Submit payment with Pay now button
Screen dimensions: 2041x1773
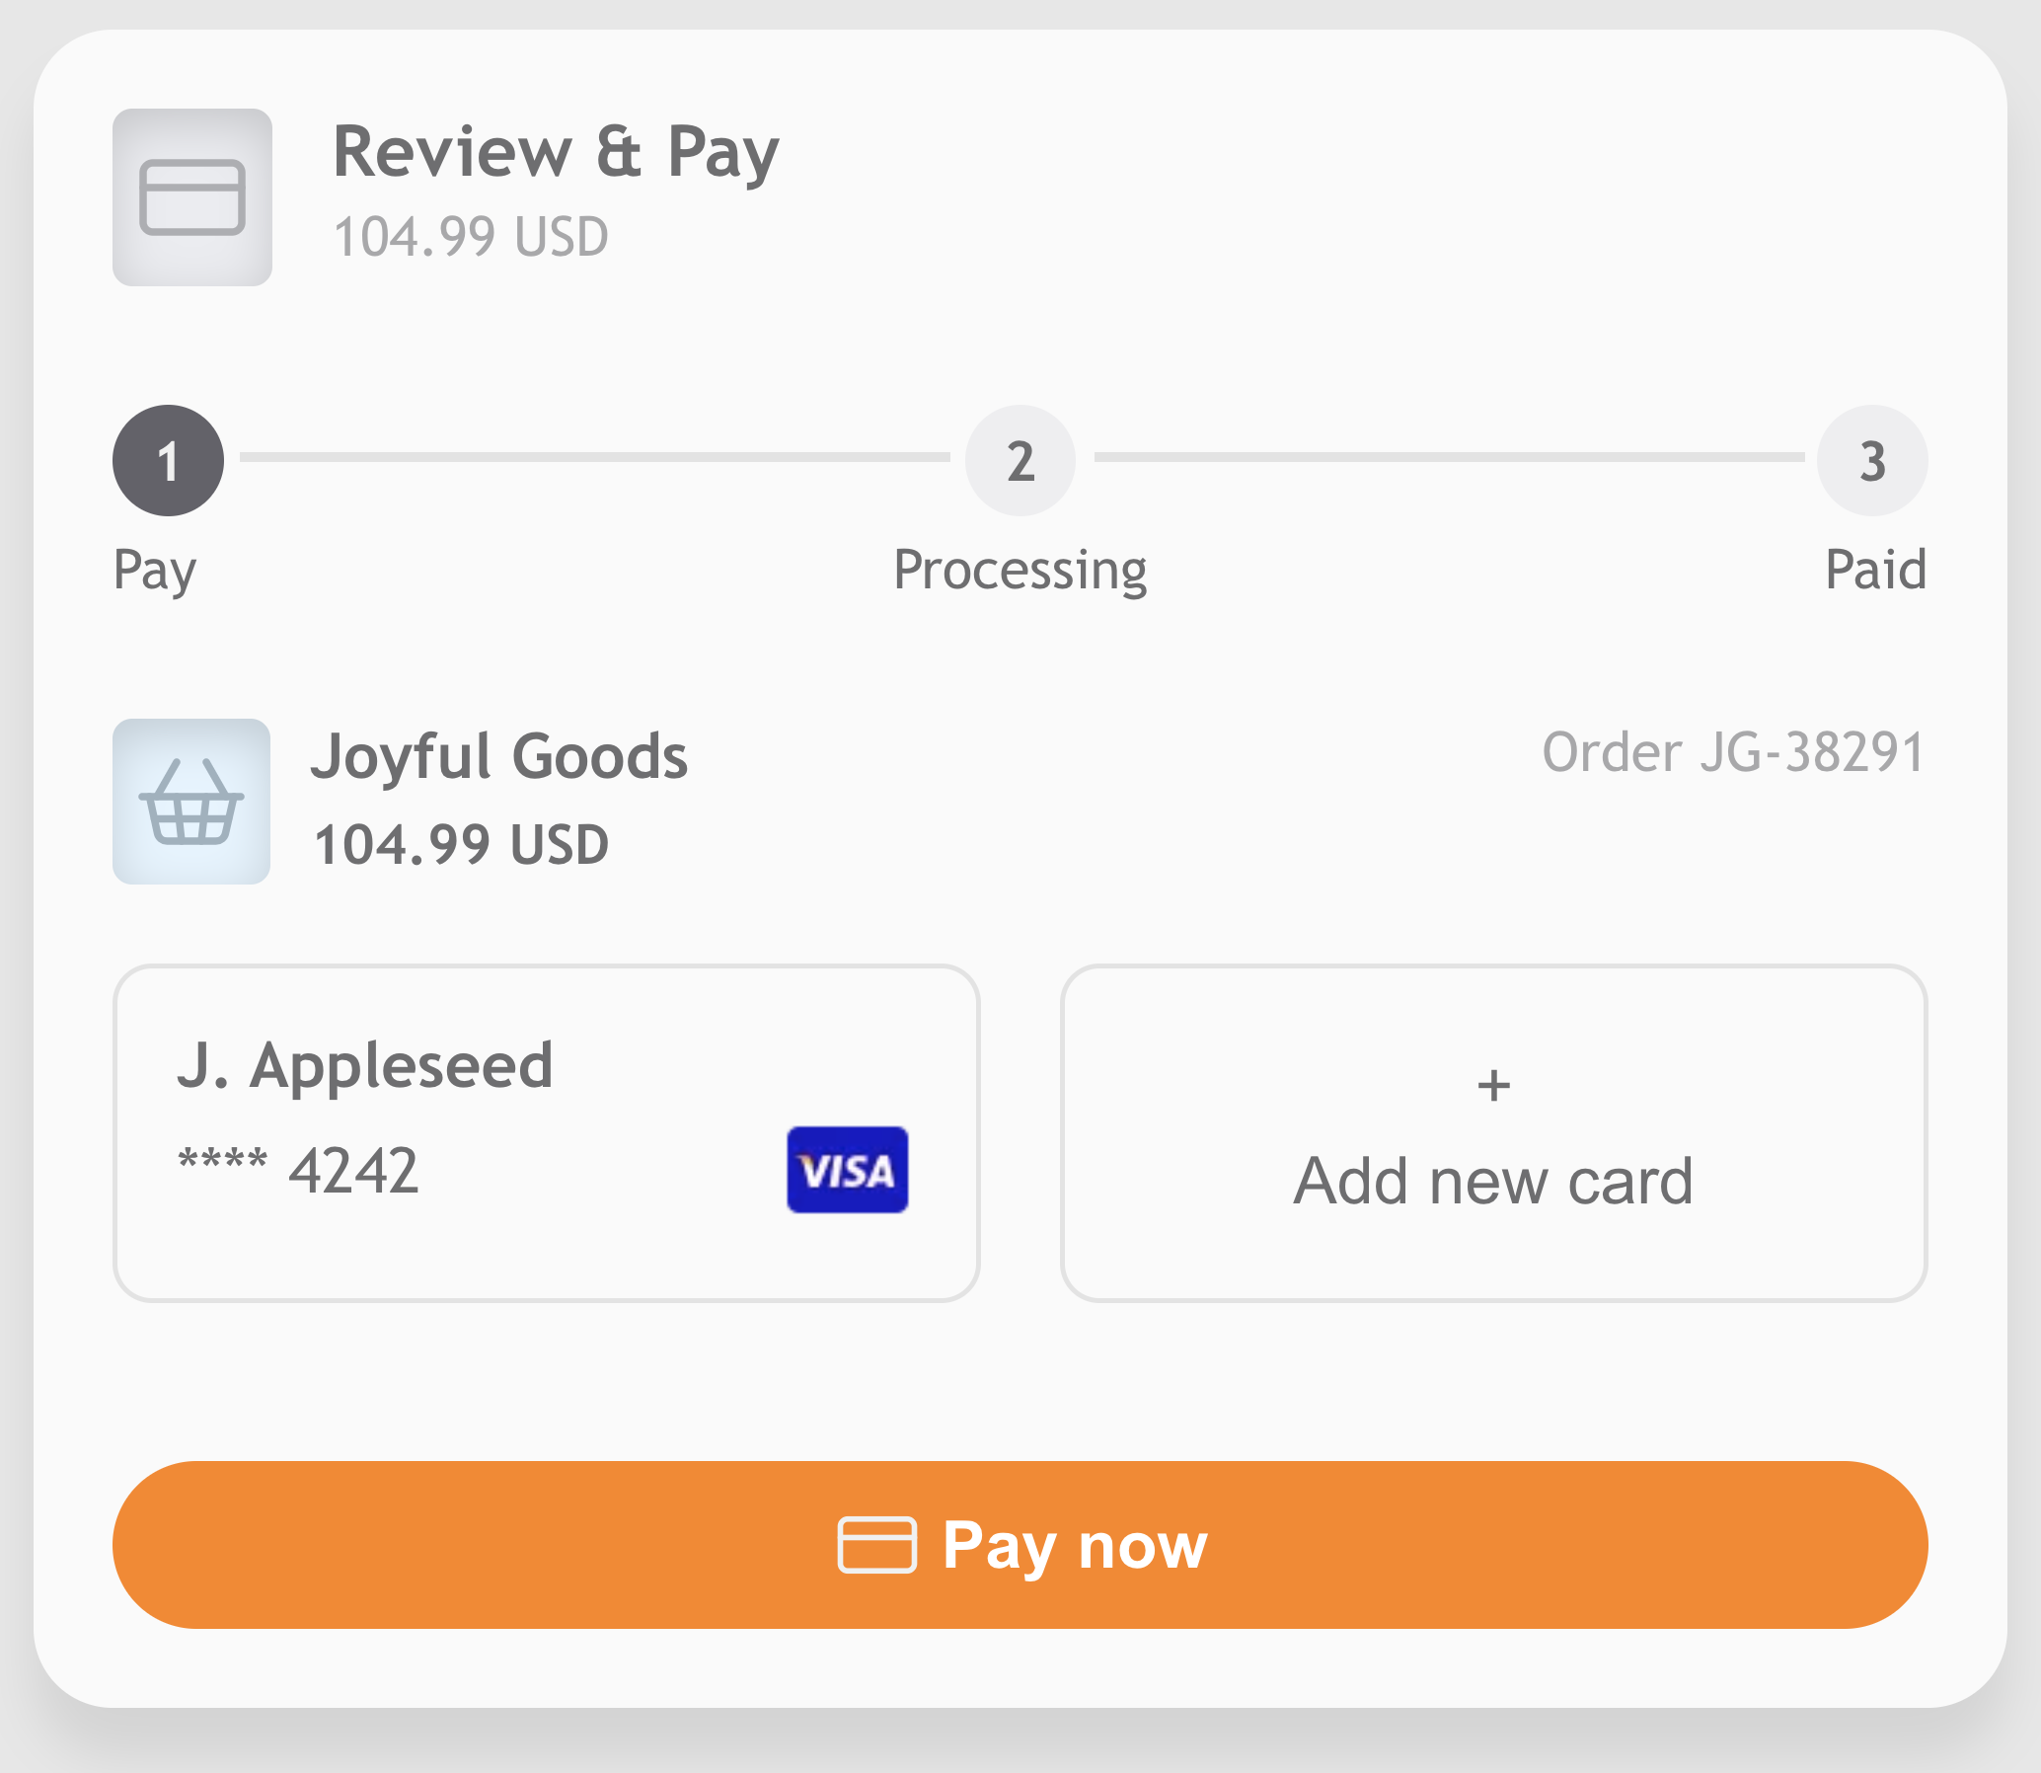tap(1020, 1544)
